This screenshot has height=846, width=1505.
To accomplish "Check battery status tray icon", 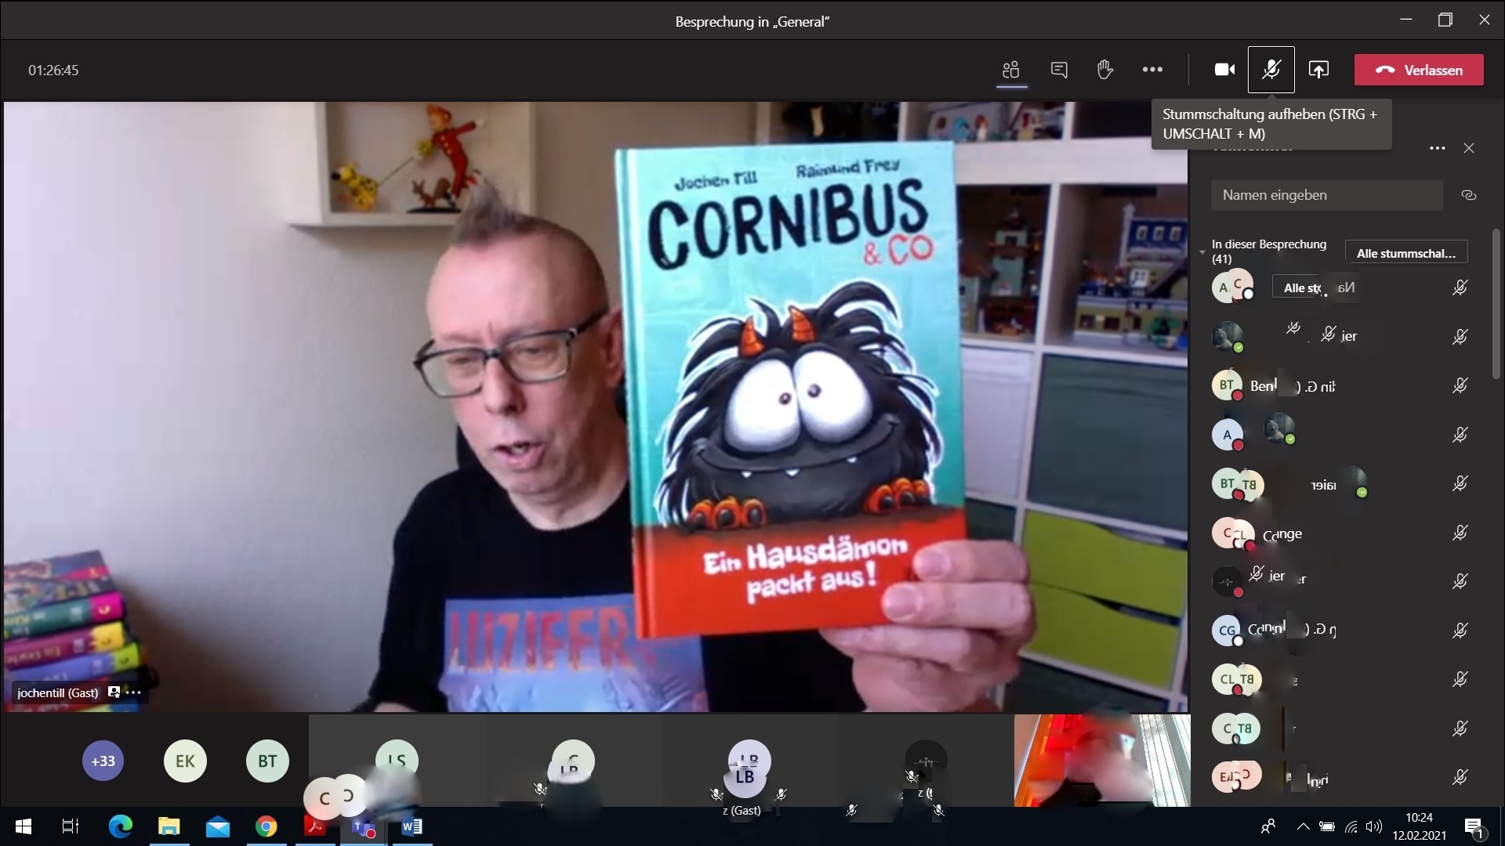I will 1327,826.
